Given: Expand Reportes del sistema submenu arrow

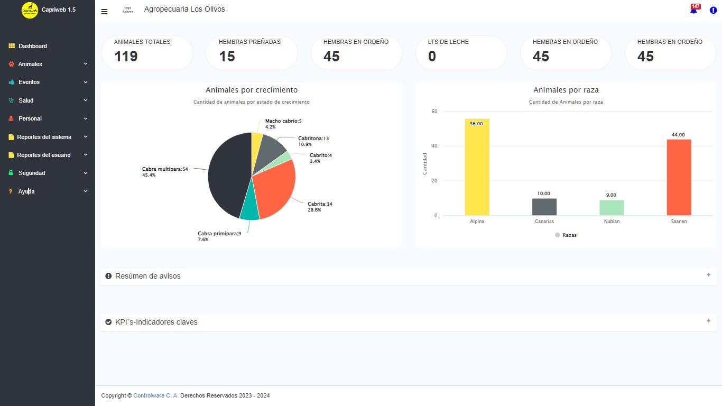Looking at the screenshot, I should coord(85,136).
